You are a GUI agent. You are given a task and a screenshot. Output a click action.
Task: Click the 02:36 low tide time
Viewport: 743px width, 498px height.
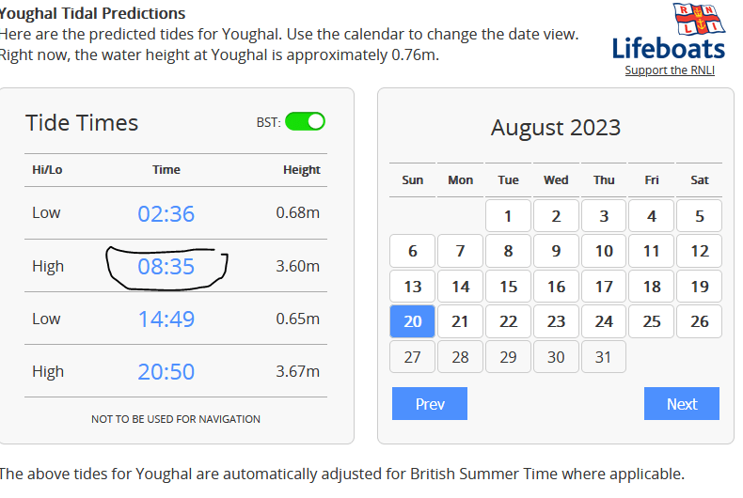[166, 214]
